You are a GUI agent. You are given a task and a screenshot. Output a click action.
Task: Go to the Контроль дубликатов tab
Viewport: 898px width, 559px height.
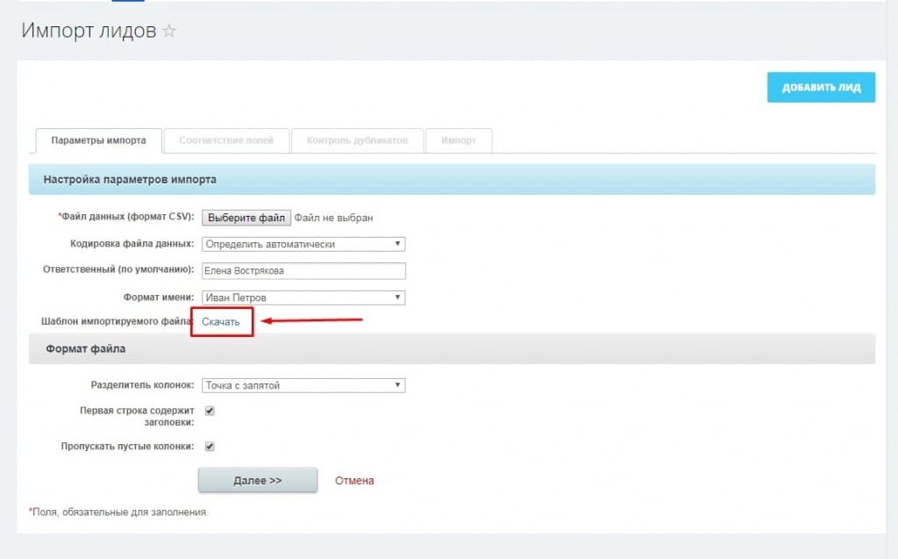pyautogui.click(x=357, y=140)
